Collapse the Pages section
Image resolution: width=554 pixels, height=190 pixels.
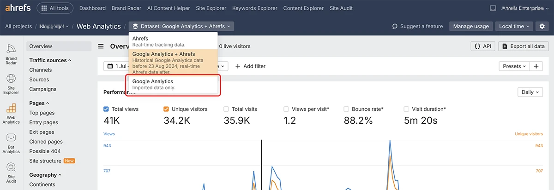tap(39, 103)
